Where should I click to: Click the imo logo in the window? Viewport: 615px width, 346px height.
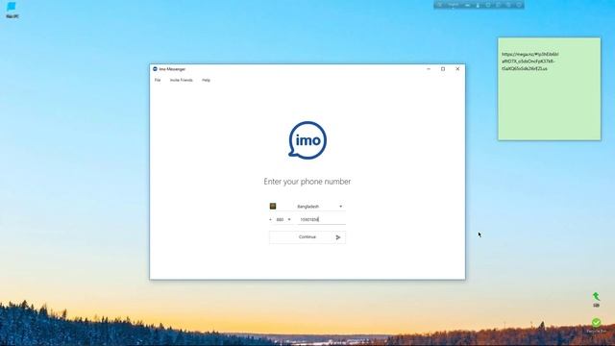point(307,140)
